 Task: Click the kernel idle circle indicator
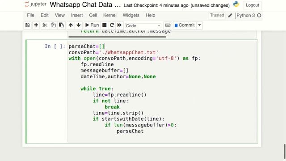259,16
